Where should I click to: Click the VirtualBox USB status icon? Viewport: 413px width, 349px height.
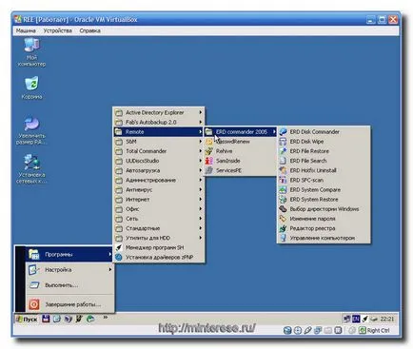(307, 330)
